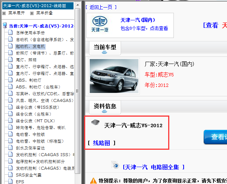Screen dimensions: 227x184
Task: Open 前照灯（带调节）、后雾灯 item
Action: pos(45,53)
